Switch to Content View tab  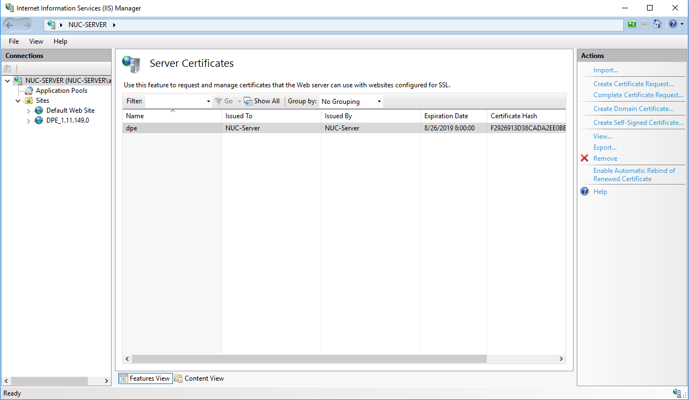199,378
